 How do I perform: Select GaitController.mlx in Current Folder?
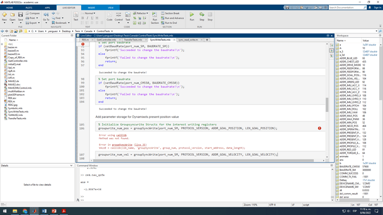pyautogui.click(x=18, y=61)
